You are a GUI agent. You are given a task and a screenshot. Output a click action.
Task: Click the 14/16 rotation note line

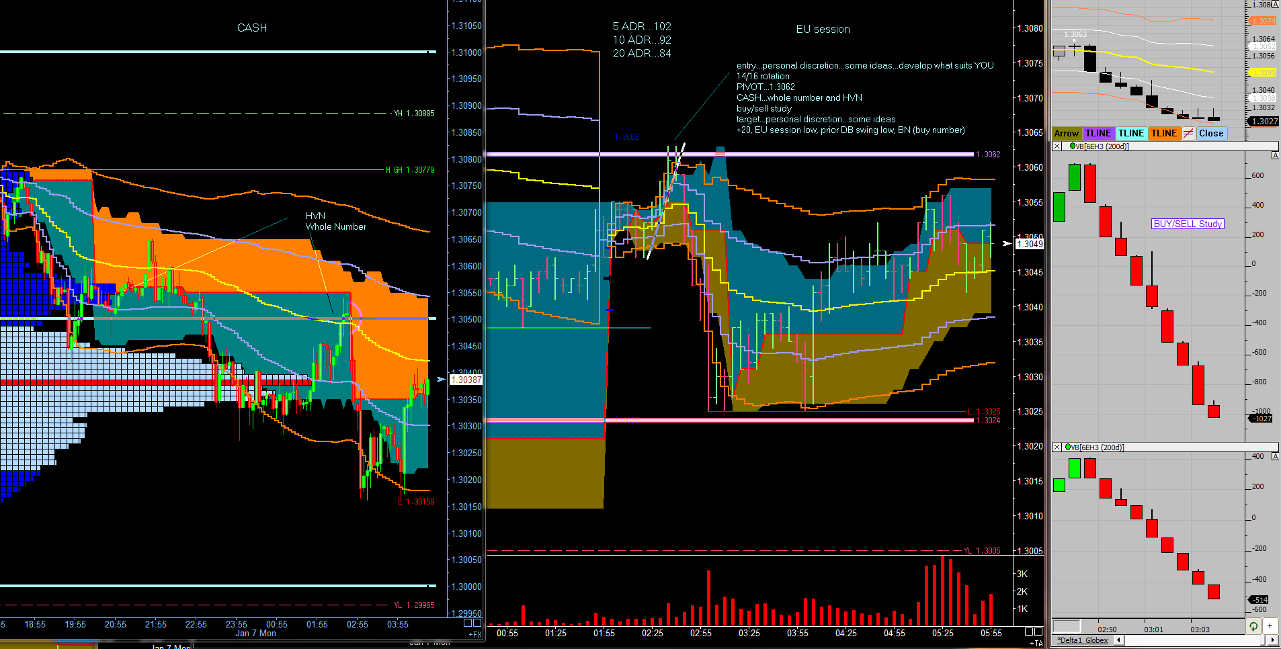coord(763,76)
